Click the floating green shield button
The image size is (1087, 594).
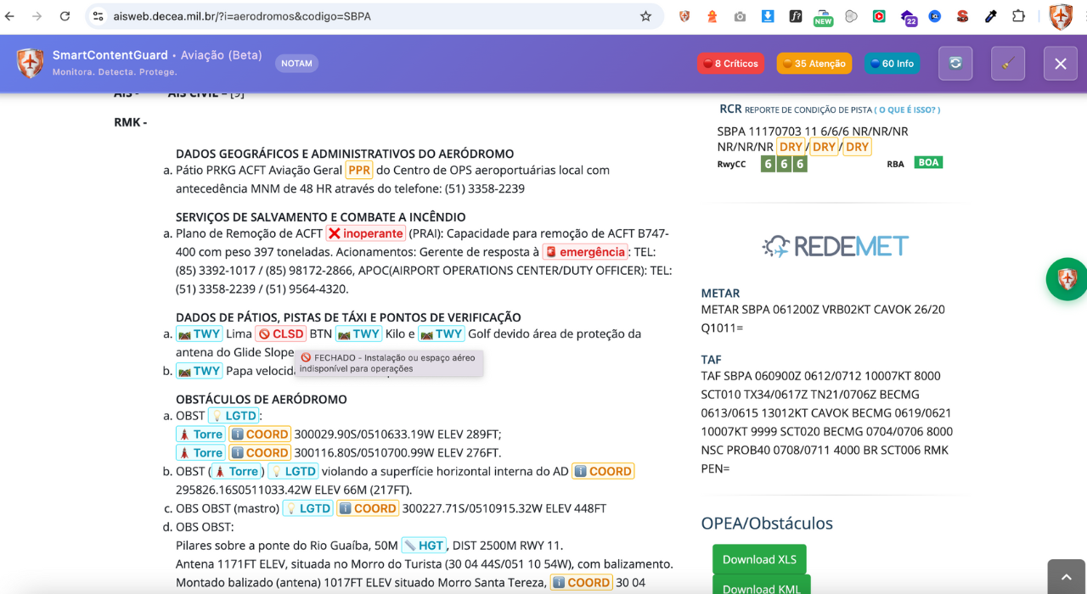(1067, 279)
